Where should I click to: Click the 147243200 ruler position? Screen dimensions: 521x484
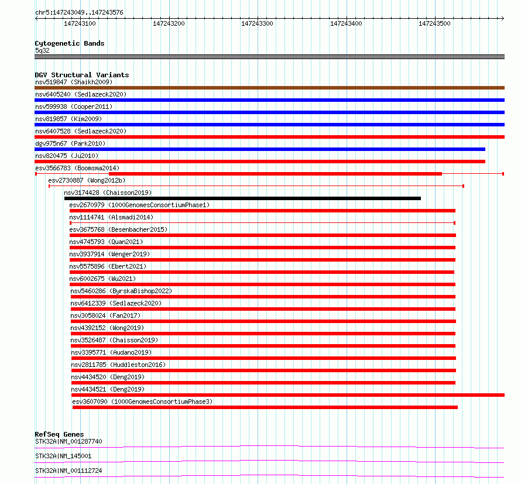pos(169,23)
